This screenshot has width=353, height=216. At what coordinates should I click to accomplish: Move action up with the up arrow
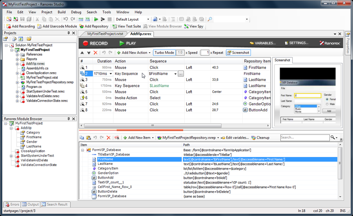(82, 53)
